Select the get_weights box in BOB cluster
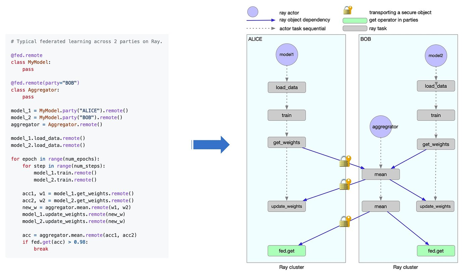Viewport: 463px width, 273px height. (x=435, y=144)
